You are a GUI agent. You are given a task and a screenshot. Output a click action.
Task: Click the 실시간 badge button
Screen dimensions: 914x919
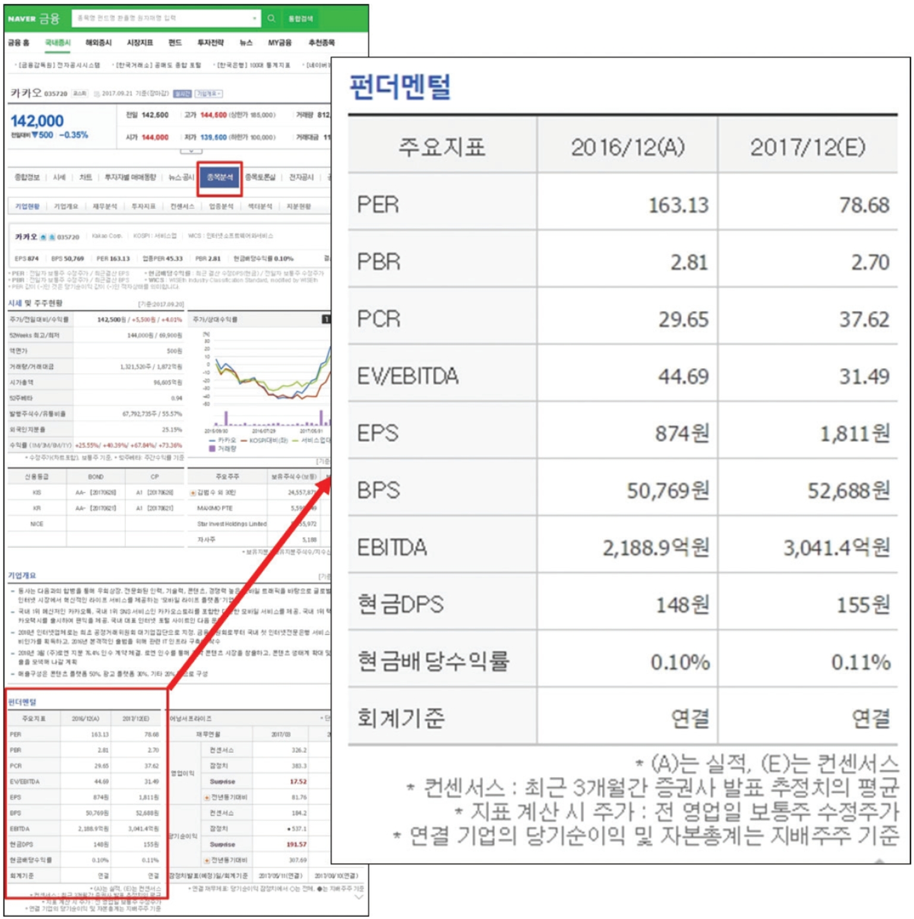[x=182, y=94]
